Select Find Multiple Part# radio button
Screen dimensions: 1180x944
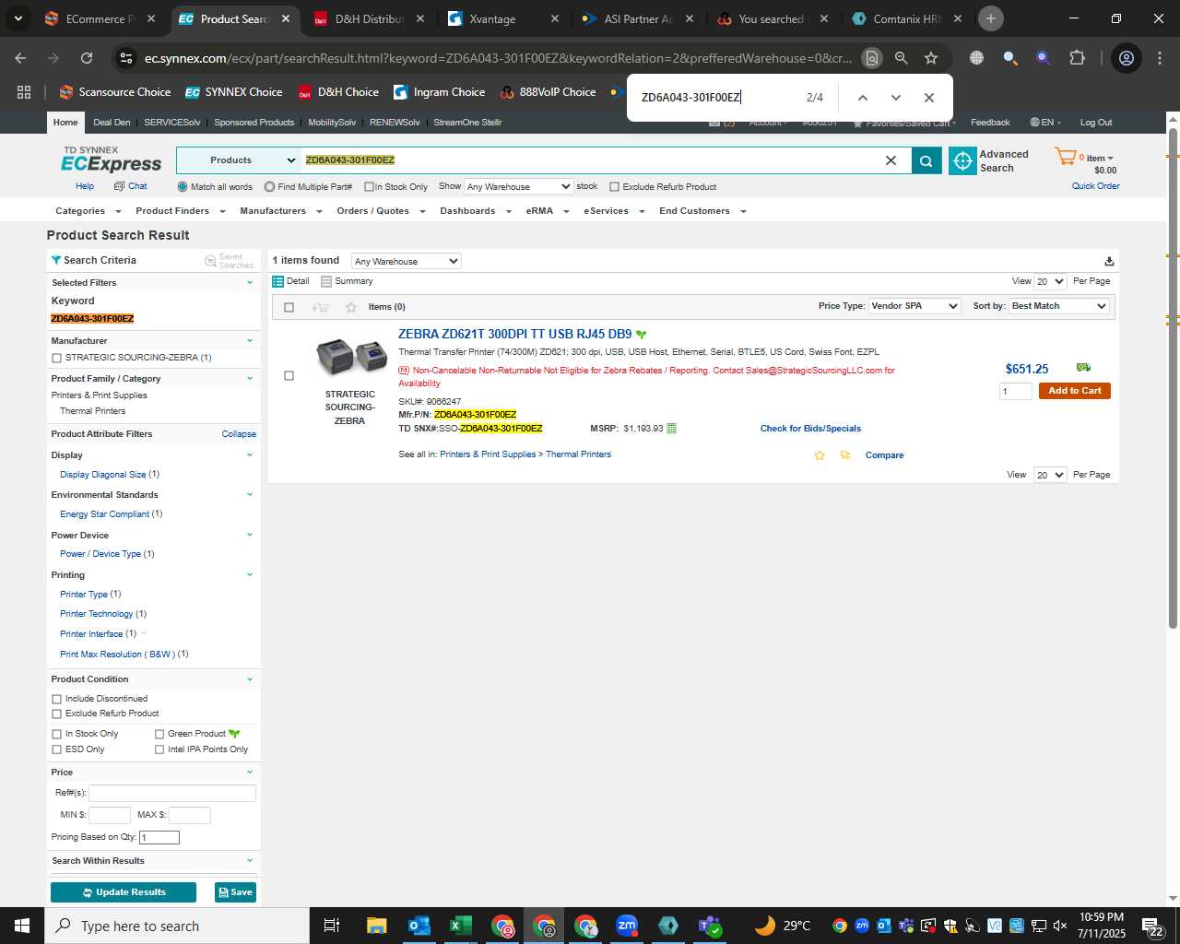tap(269, 187)
